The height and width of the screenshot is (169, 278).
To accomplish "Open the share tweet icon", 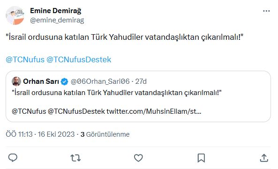I will (264, 158).
